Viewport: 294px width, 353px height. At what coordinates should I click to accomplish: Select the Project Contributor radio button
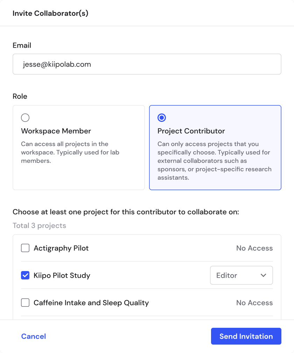162,118
